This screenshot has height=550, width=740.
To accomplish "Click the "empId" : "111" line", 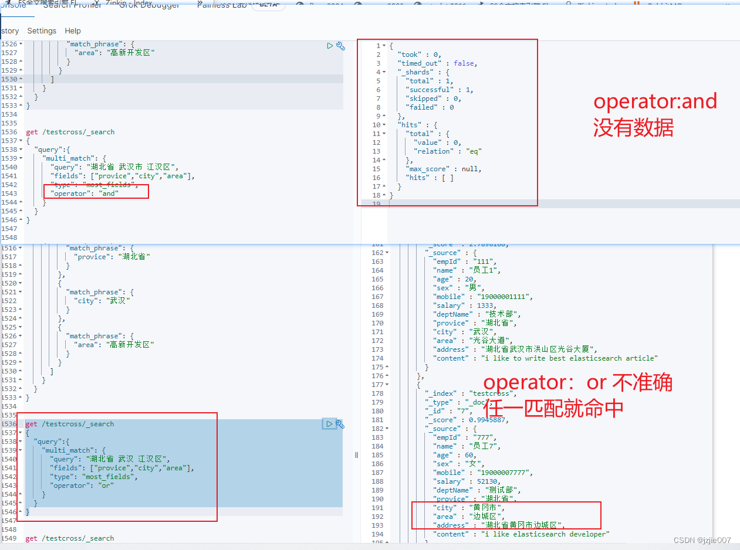I will (464, 262).
